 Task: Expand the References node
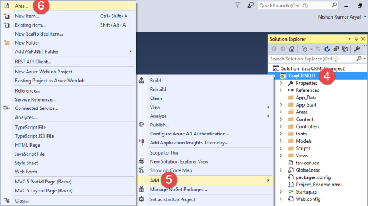[281, 90]
